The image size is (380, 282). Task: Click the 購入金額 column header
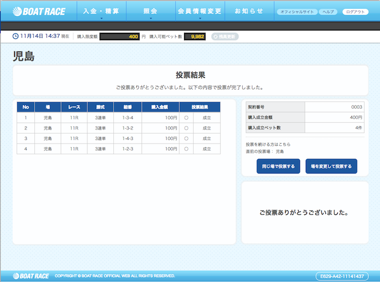click(160, 107)
